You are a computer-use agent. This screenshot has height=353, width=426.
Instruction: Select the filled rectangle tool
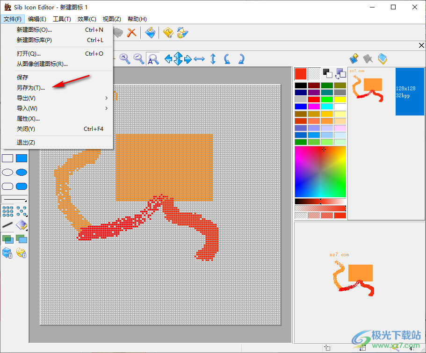22,158
